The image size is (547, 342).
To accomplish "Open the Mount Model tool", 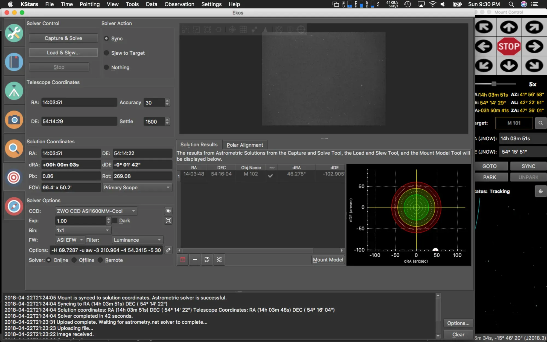I will [328, 260].
